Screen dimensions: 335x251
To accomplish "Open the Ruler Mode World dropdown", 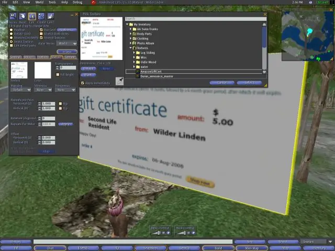I will (67, 43).
